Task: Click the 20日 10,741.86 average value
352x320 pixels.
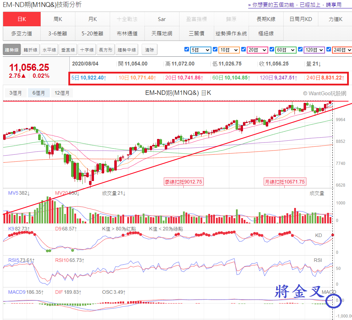Action: tap(184, 78)
